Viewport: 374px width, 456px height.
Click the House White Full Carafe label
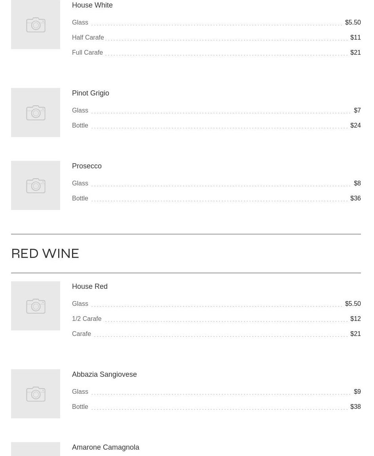[x=87, y=53]
